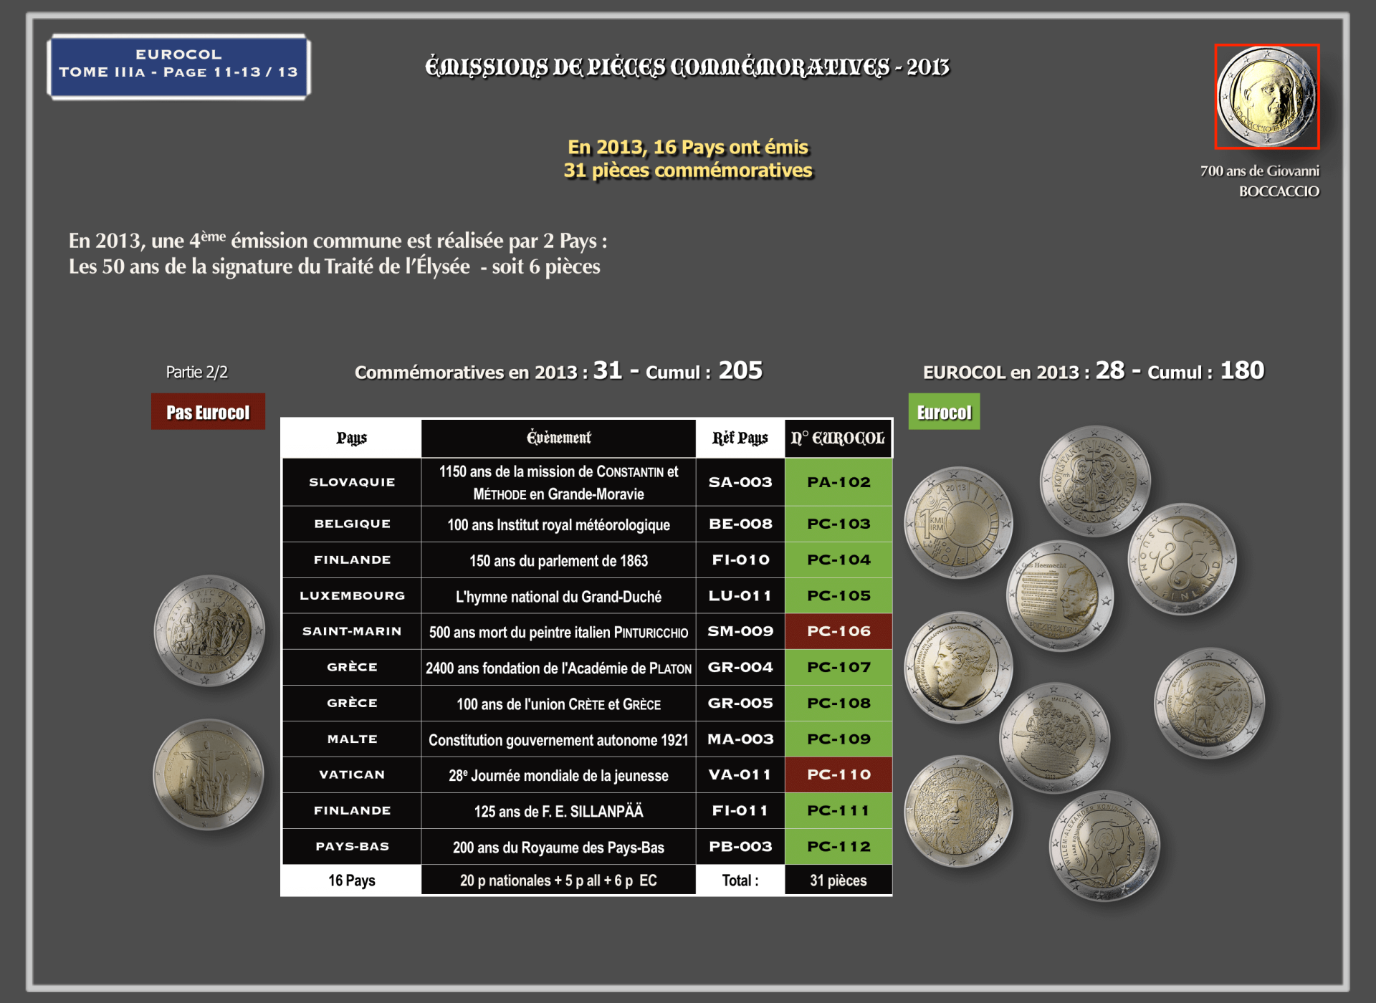Click the Académie de Platon event cell
The width and height of the screenshot is (1376, 1003).
(x=558, y=667)
